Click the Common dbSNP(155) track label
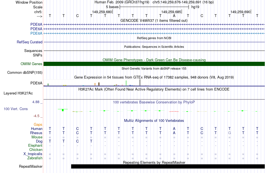The height and width of the screenshot is (173, 265). tap(25, 72)
